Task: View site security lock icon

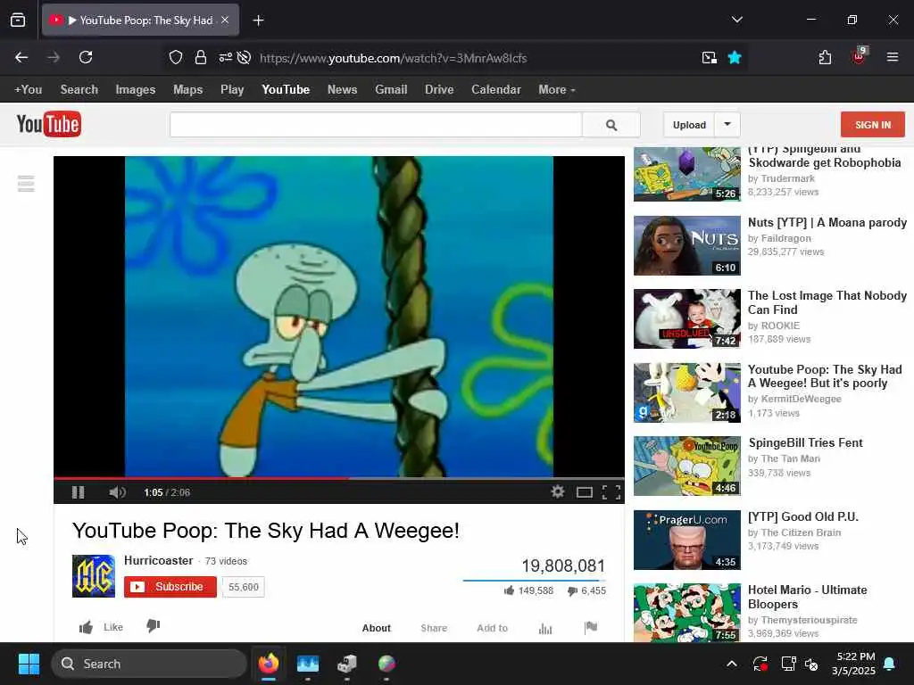Action: pos(201,57)
